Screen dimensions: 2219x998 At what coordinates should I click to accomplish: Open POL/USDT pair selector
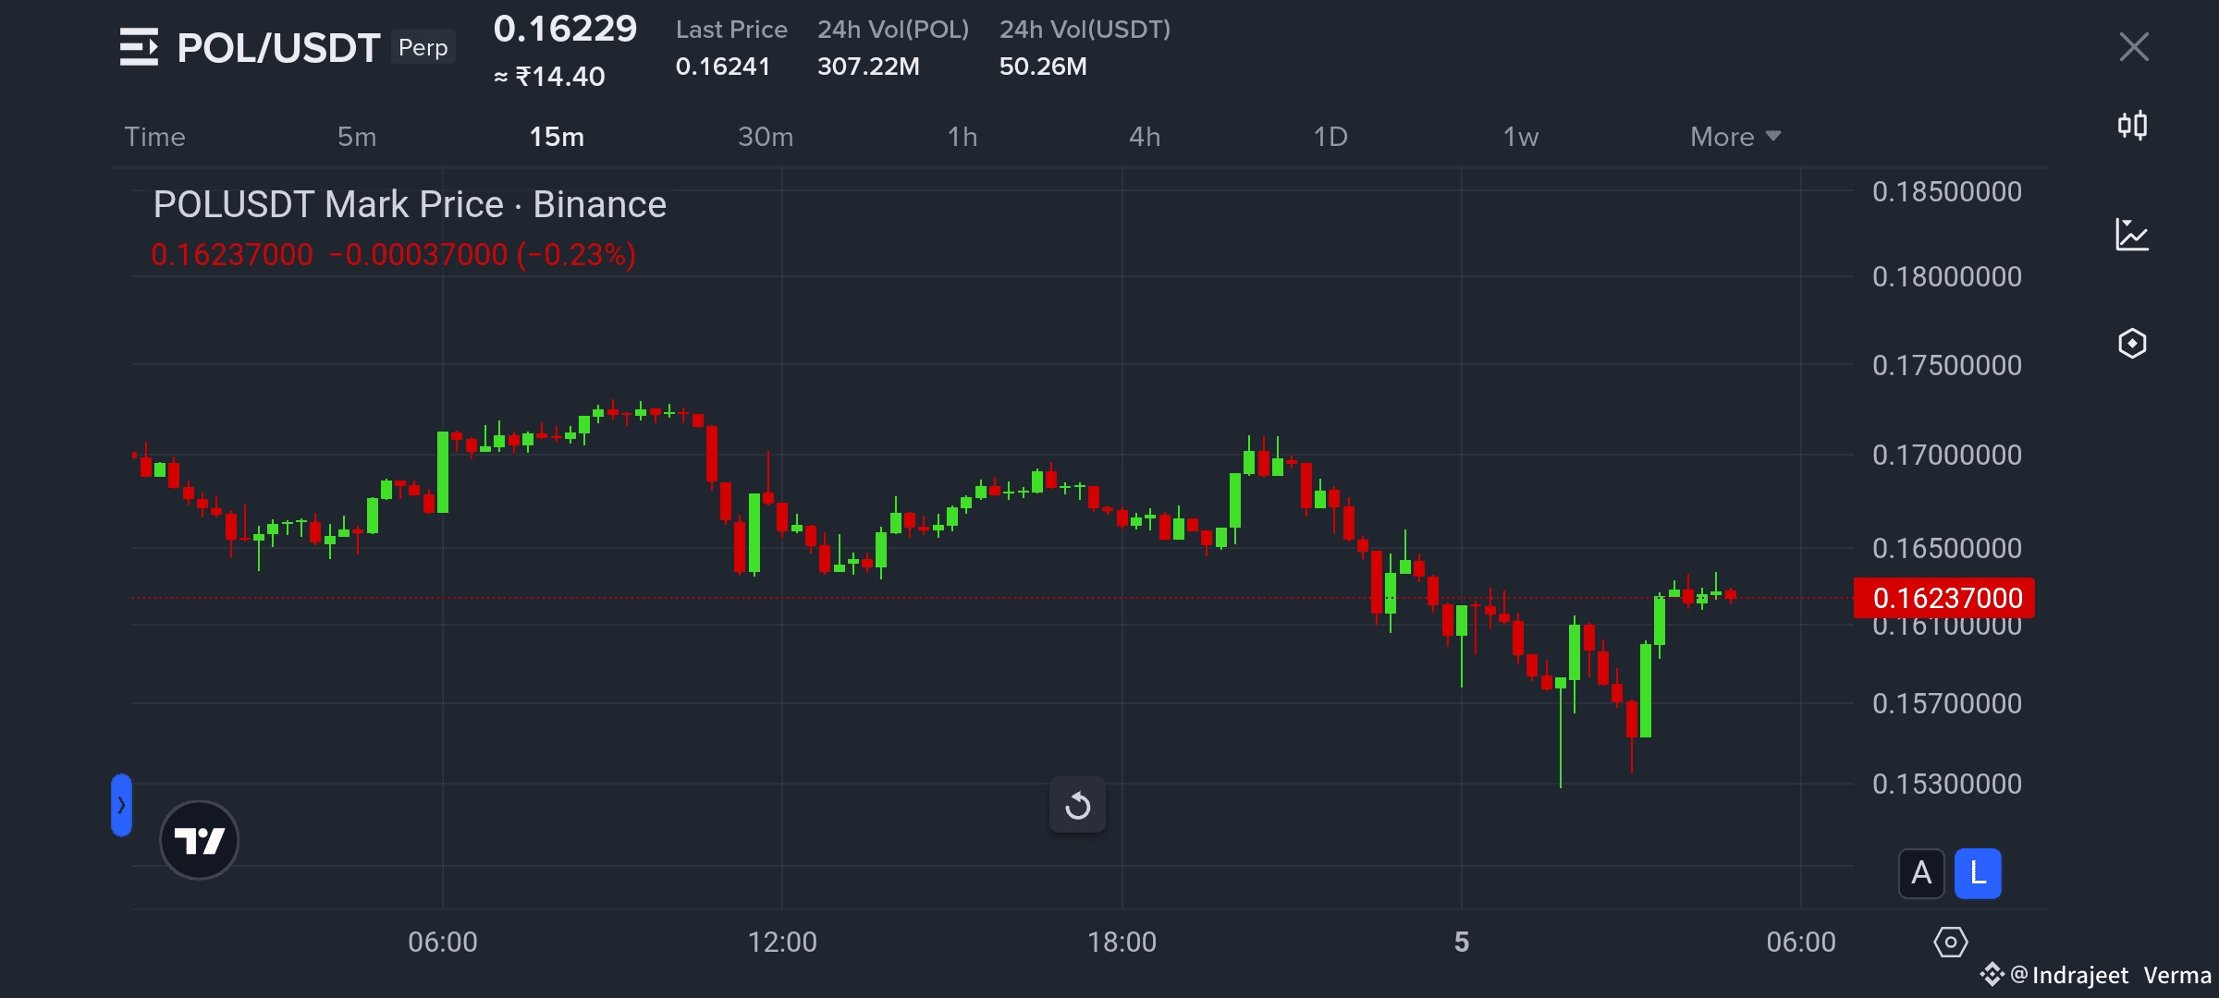(x=278, y=48)
